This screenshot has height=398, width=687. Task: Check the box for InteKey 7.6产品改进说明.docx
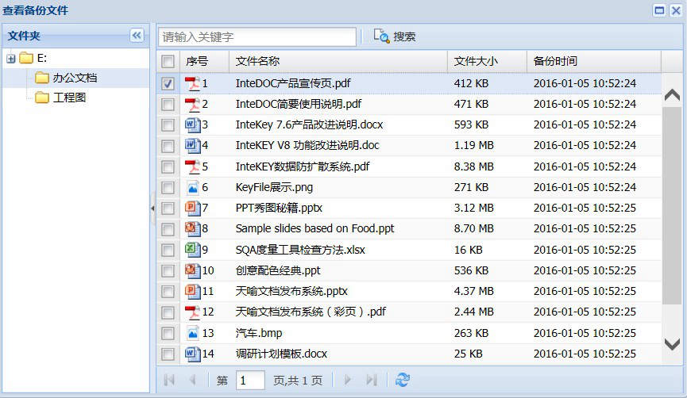[x=168, y=125]
